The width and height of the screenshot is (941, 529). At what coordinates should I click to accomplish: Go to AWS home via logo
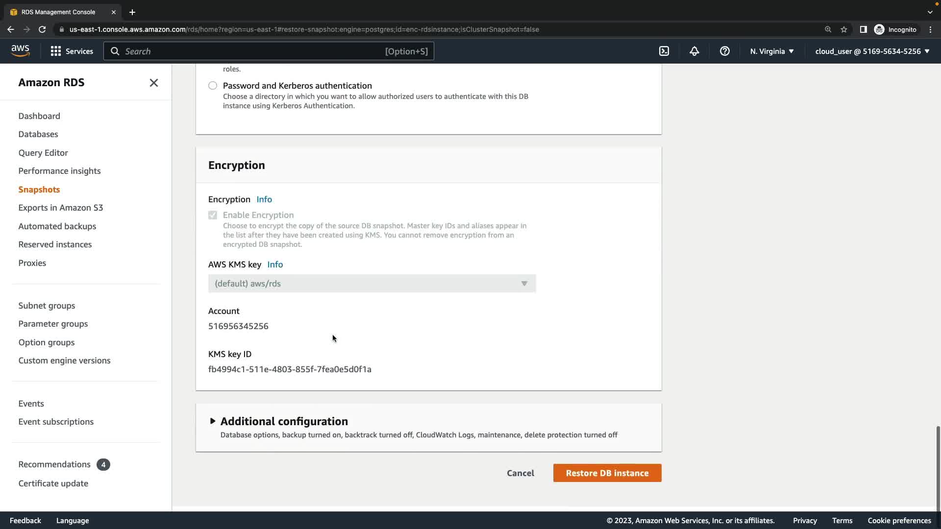coord(20,51)
